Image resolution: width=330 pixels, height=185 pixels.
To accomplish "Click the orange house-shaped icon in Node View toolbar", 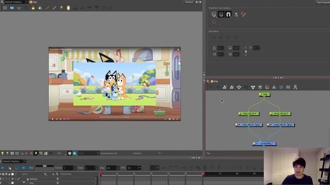I will click(267, 87).
